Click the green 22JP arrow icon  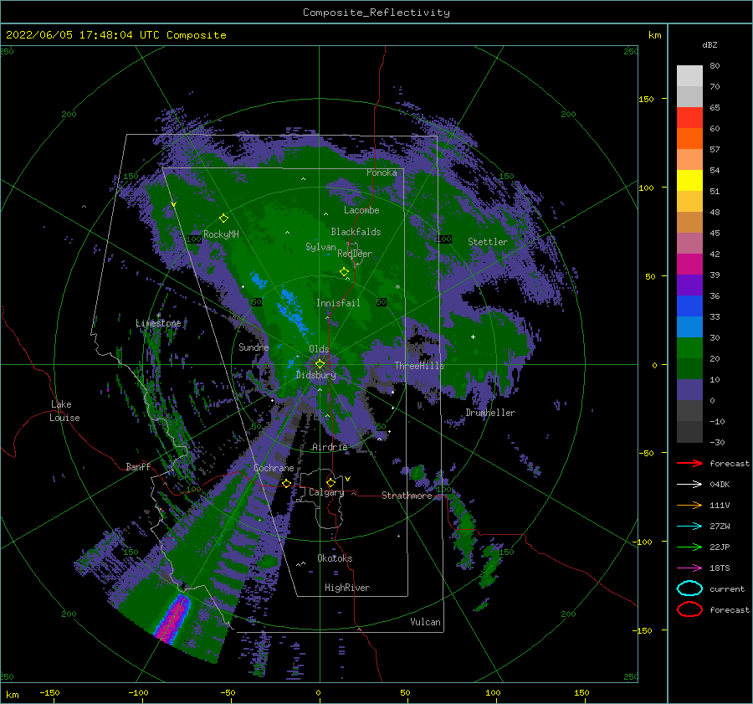[x=689, y=547]
